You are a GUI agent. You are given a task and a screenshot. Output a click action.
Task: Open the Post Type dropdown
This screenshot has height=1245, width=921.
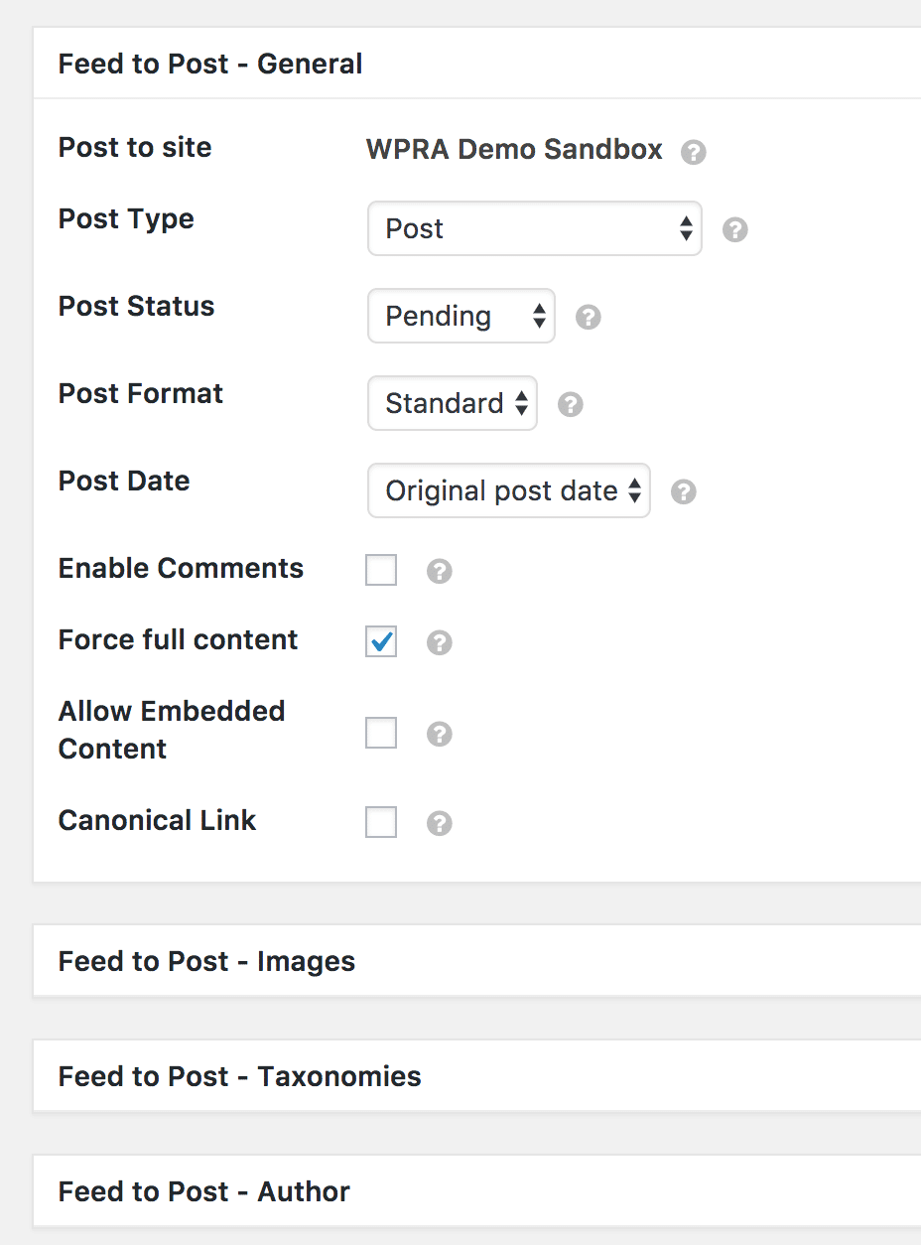534,229
